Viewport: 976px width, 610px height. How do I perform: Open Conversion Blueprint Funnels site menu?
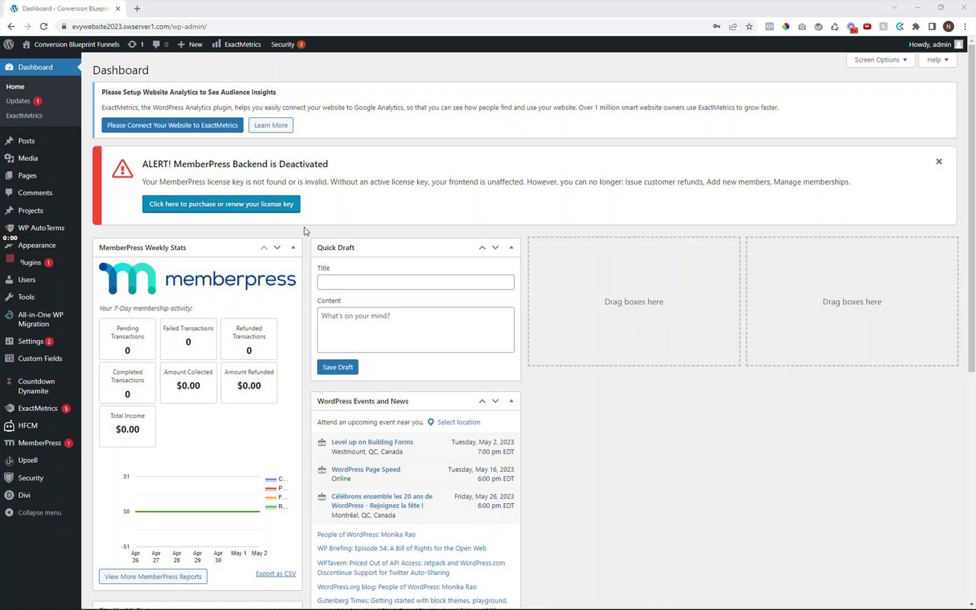tap(71, 44)
